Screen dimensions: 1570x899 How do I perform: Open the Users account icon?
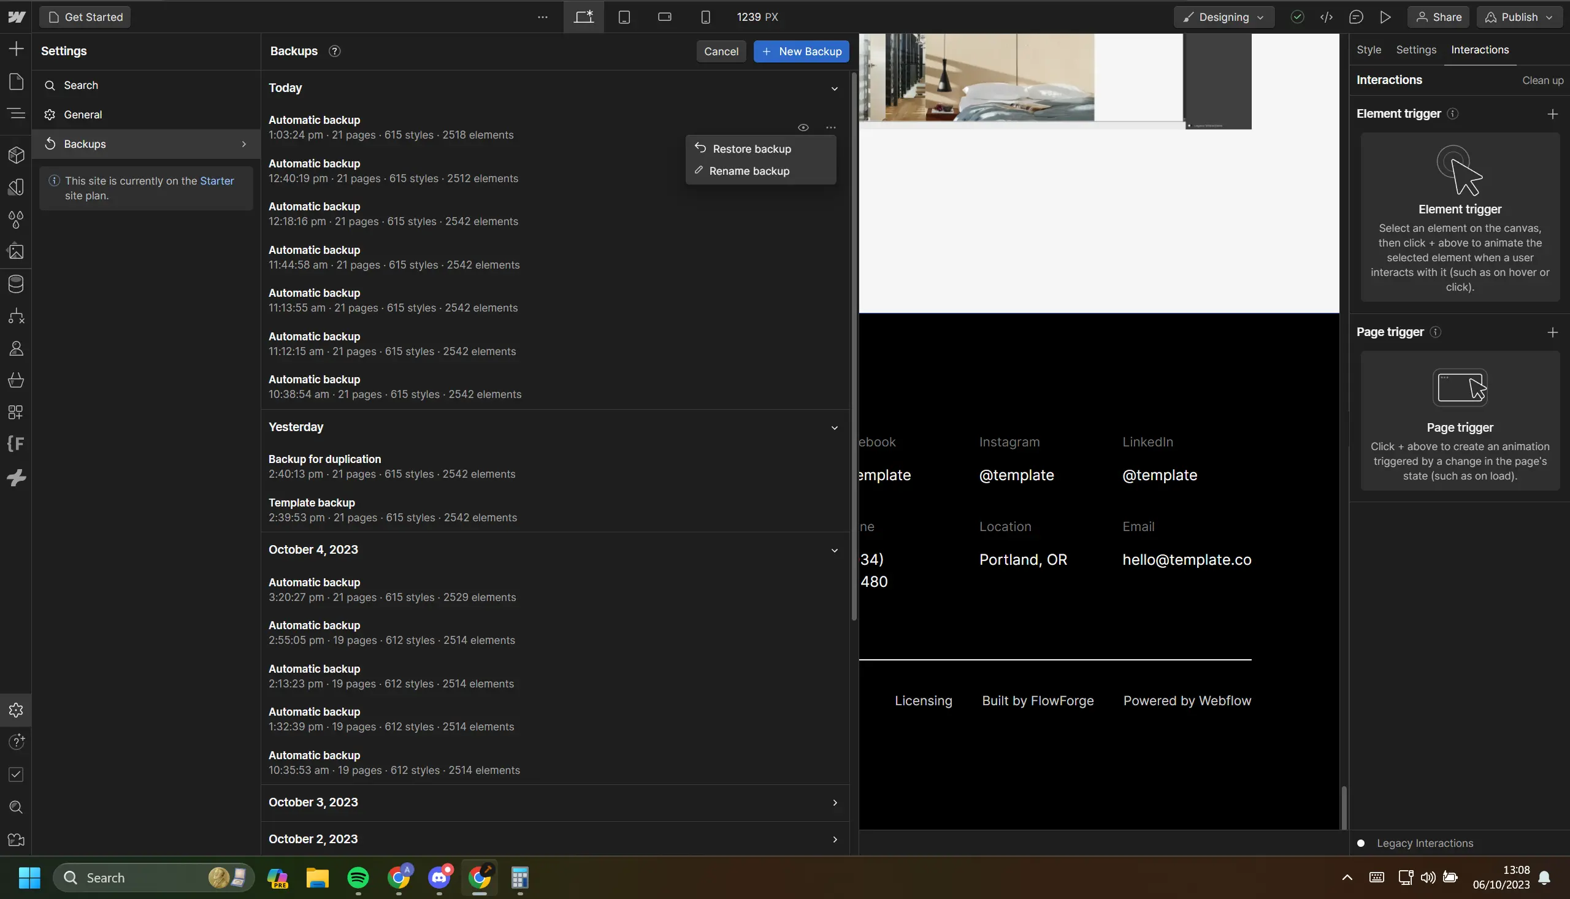[16, 348]
